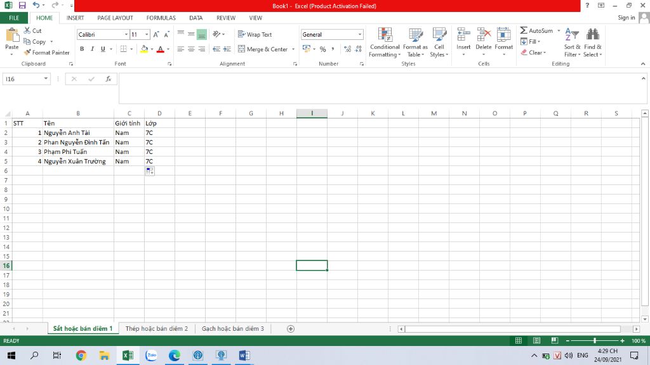This screenshot has height=365, width=650.
Task: Click the Sign in link
Action: pos(626,18)
